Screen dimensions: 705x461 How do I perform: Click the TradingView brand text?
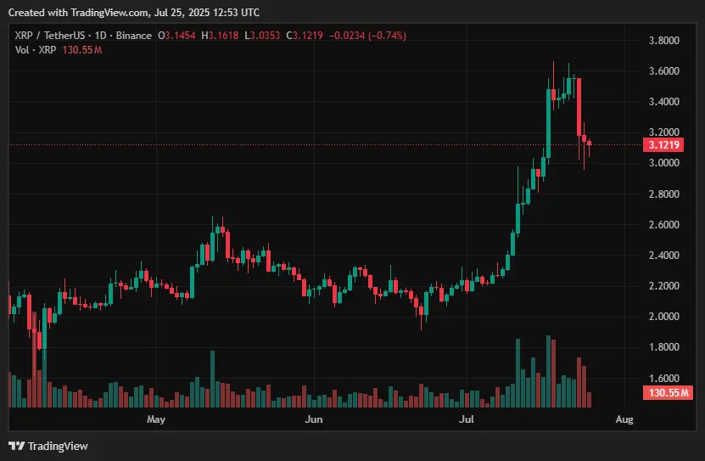click(x=58, y=447)
